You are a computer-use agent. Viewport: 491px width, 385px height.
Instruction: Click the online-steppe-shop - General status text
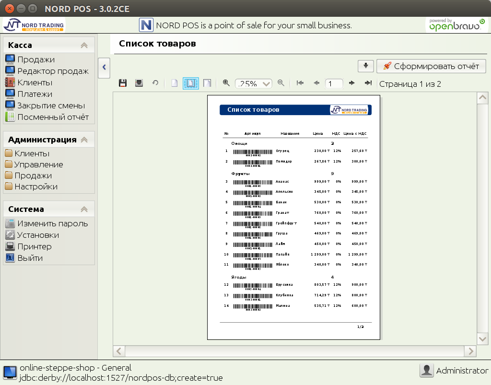tap(75, 368)
